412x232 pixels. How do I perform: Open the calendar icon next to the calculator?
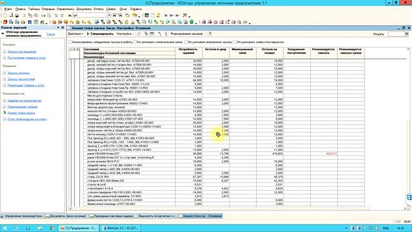[x=153, y=15]
